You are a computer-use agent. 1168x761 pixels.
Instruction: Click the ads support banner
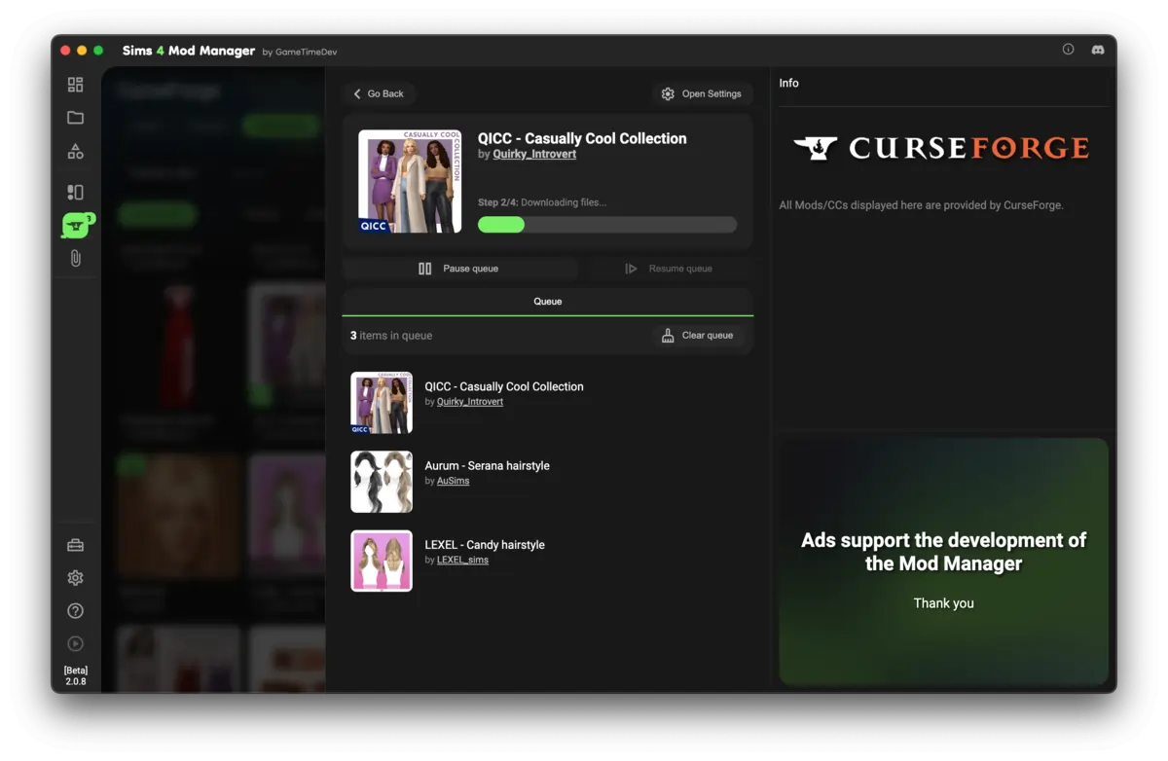(x=943, y=562)
